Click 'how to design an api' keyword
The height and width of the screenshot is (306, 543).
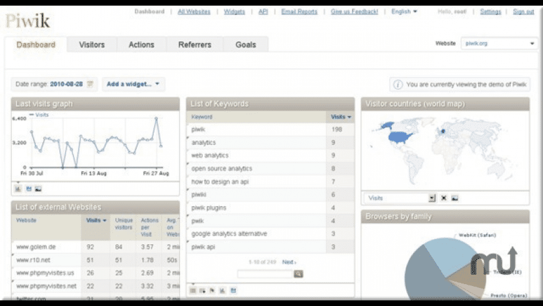click(x=220, y=182)
